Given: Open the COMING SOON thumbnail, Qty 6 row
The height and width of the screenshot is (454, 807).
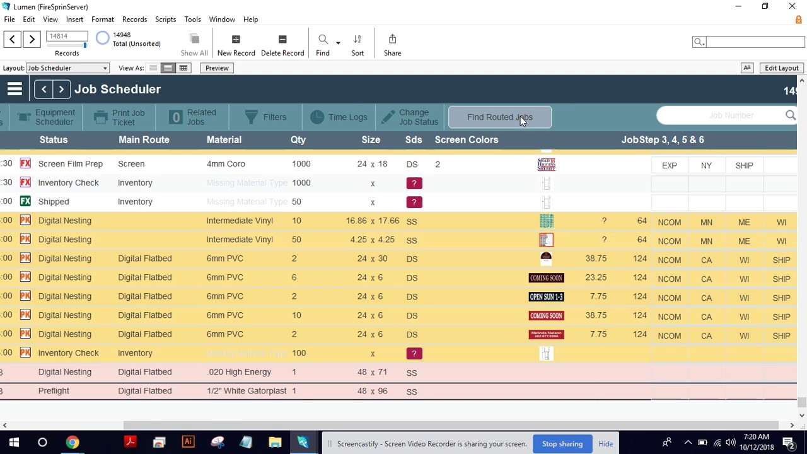Looking at the screenshot, I should [546, 277].
